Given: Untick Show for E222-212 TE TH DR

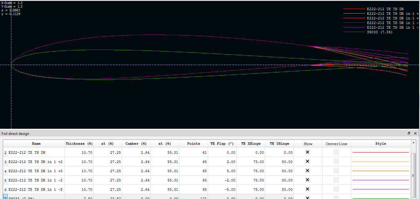Looking at the screenshot, I should (x=307, y=152).
